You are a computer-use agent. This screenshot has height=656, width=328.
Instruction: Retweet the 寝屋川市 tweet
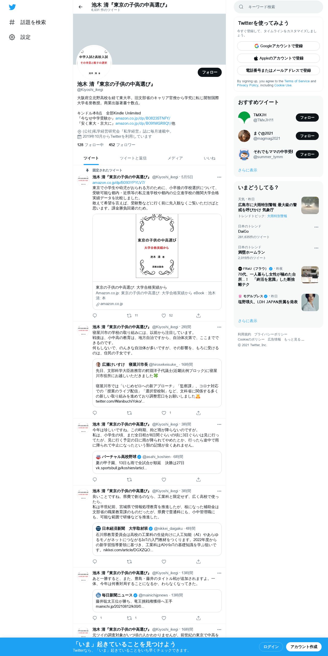pos(129,413)
